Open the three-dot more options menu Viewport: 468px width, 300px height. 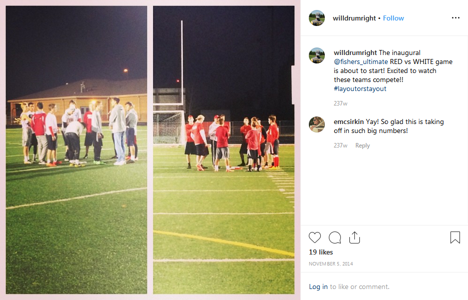click(456, 18)
